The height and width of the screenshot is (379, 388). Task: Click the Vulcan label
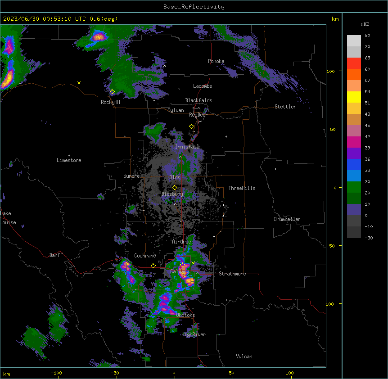tap(244, 356)
